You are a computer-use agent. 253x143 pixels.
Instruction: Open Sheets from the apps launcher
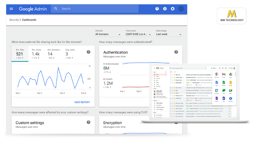point(224,83)
